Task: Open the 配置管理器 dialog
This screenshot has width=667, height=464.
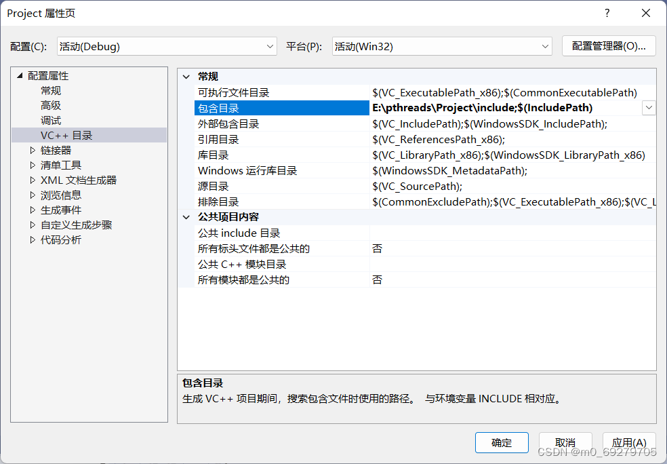Action: (x=609, y=45)
